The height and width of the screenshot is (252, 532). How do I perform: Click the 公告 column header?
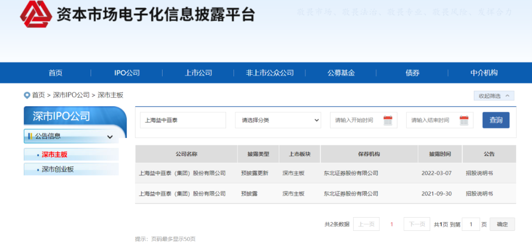[x=489, y=154]
